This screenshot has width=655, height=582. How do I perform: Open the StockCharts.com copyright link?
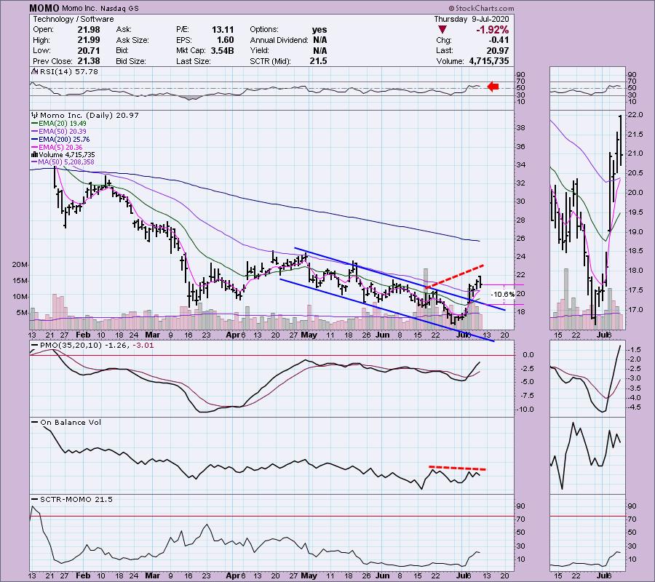pos(482,8)
